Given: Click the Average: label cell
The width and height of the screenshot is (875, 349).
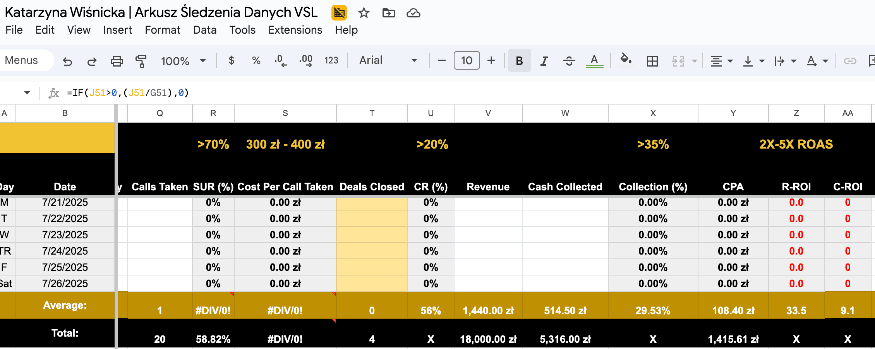Looking at the screenshot, I should click(65, 305).
